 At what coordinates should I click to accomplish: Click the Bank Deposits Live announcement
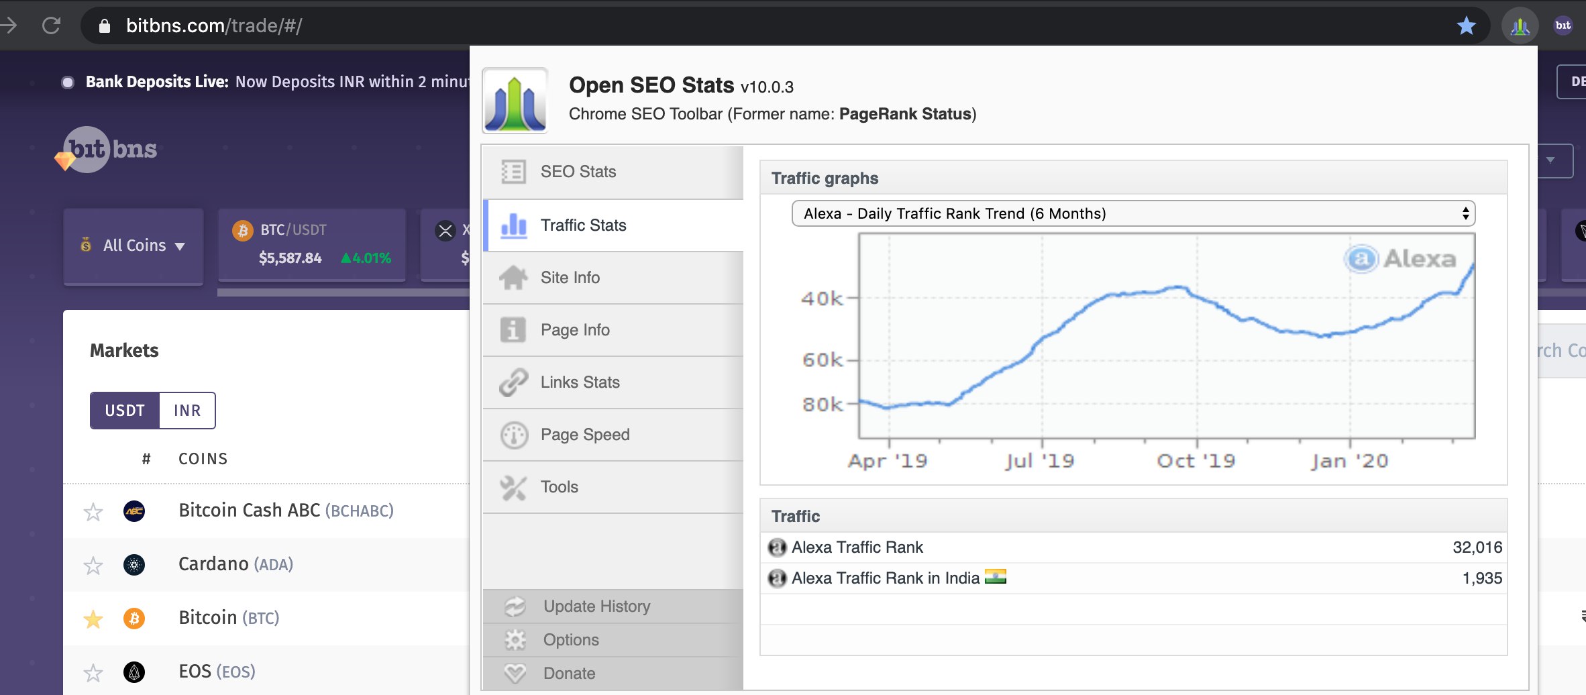click(x=277, y=82)
